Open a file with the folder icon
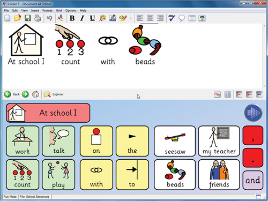The height and width of the screenshot is (201, 268). [18, 18]
